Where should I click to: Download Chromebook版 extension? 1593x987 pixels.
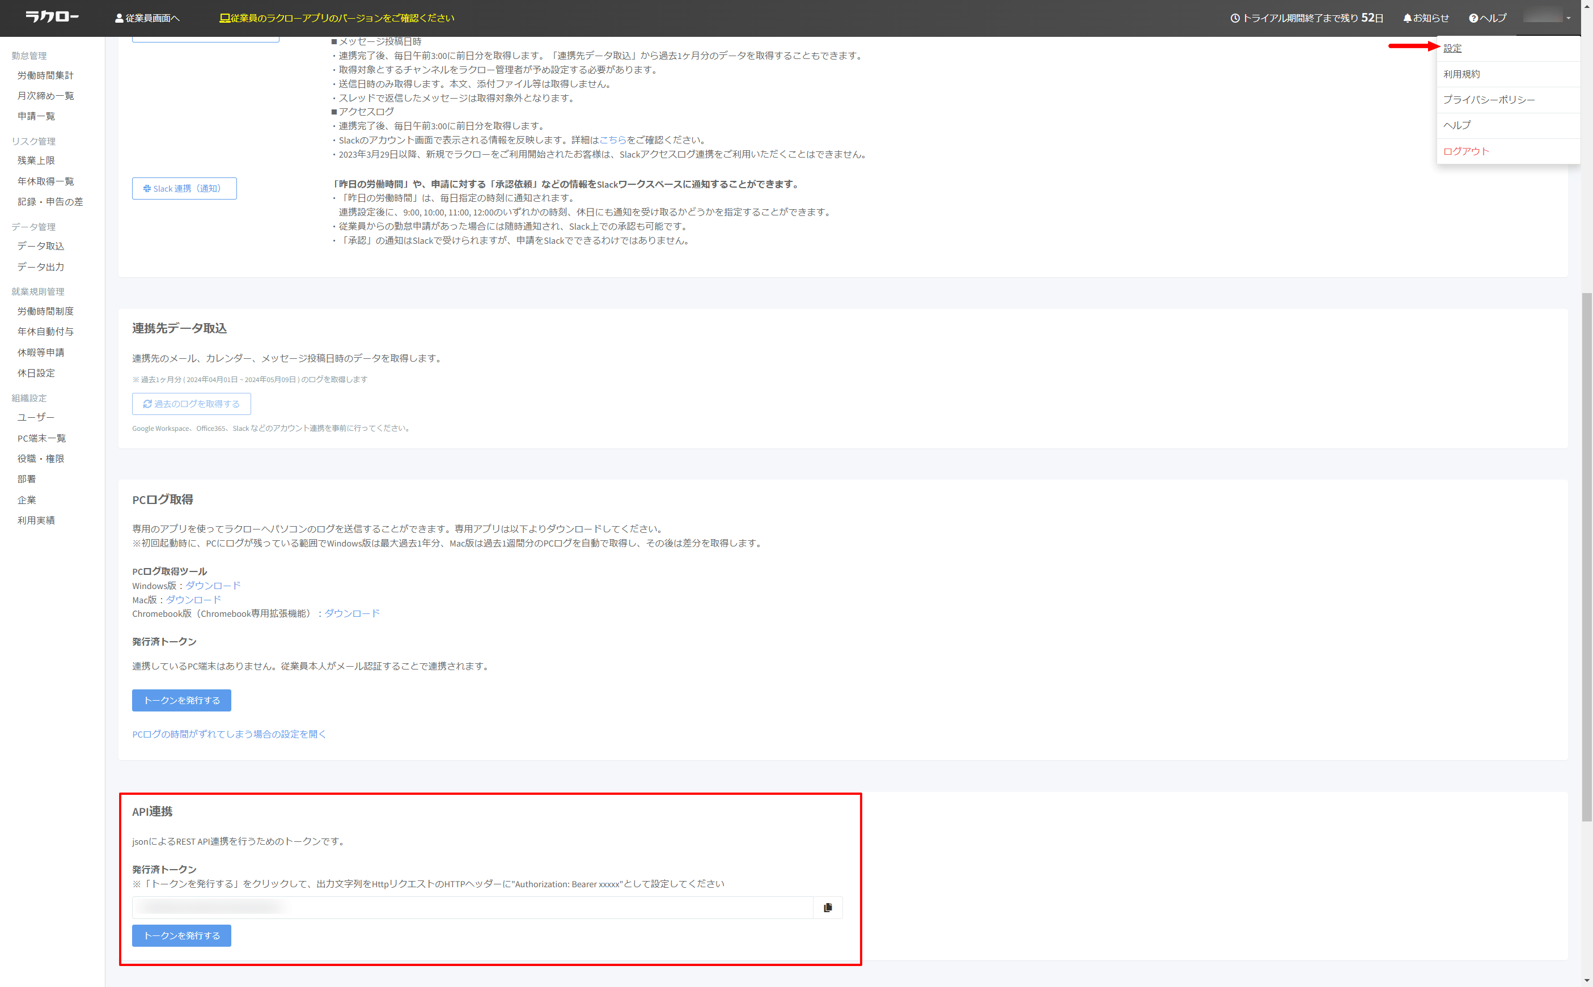click(x=351, y=613)
